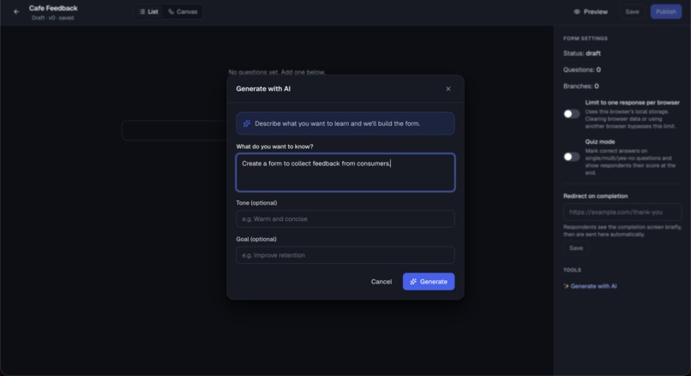Image resolution: width=691 pixels, height=376 pixels.
Task: Click the Redirect on completion URL field
Action: [x=622, y=212]
